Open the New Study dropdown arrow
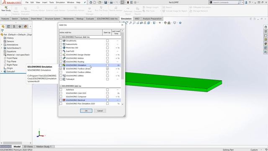Viewport: 268px width, 151px height. [6, 15]
